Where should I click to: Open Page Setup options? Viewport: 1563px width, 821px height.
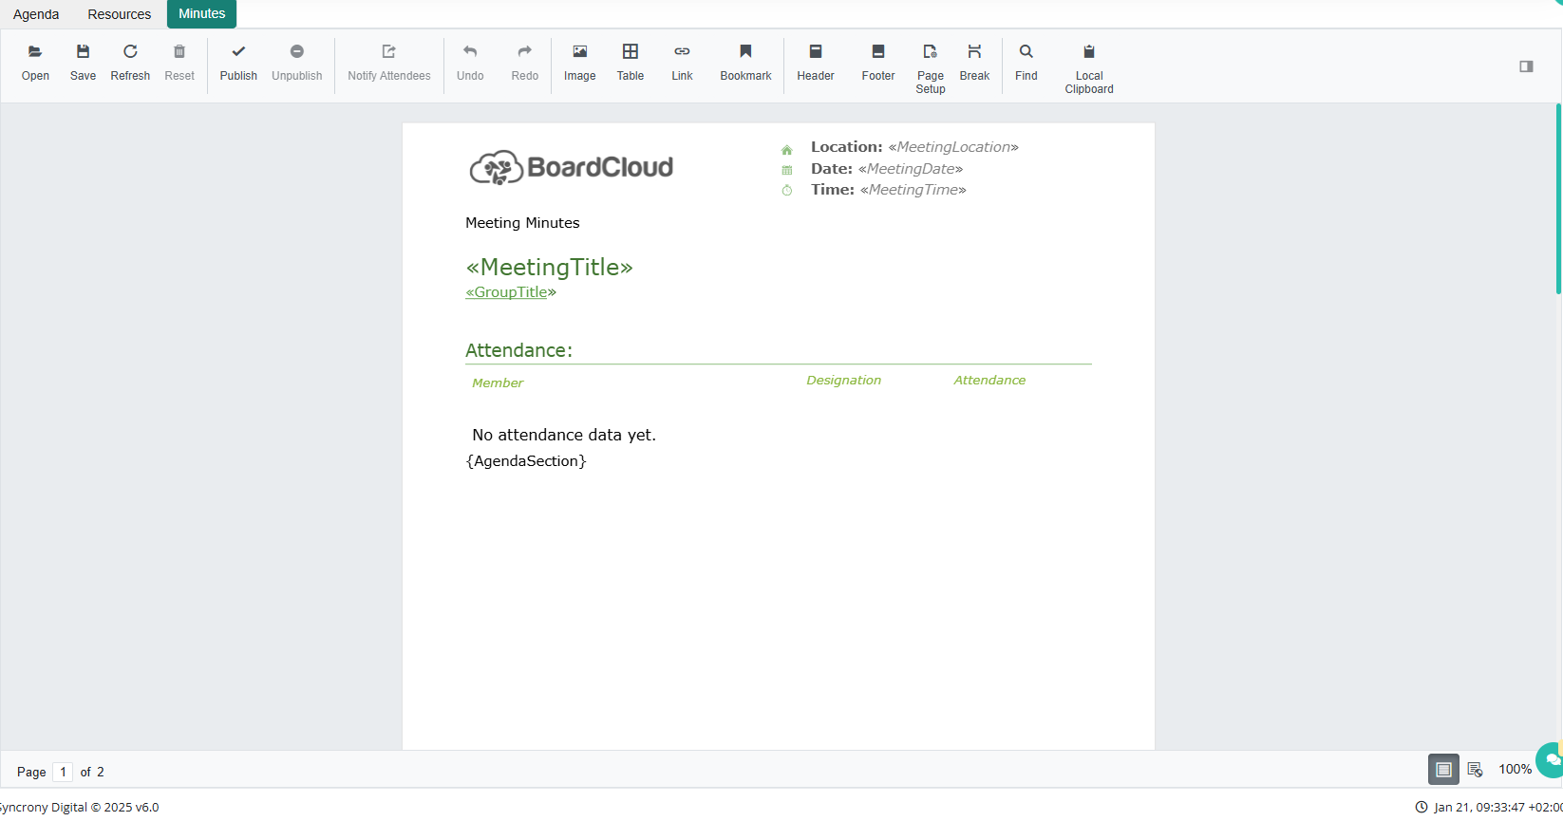[x=931, y=66]
